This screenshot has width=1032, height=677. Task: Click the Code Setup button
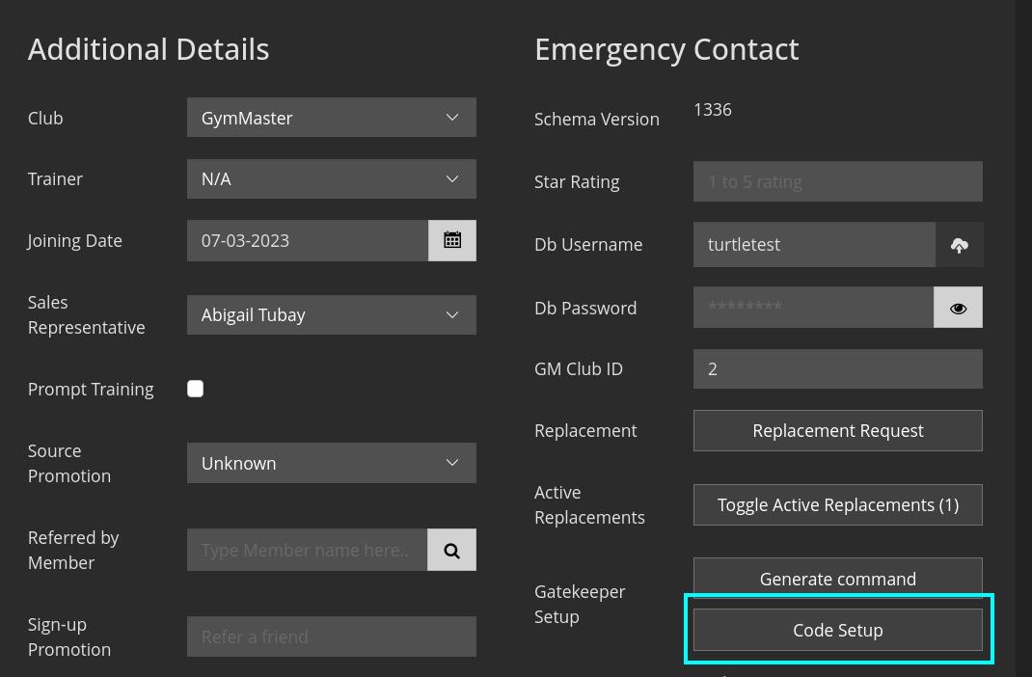click(x=837, y=630)
